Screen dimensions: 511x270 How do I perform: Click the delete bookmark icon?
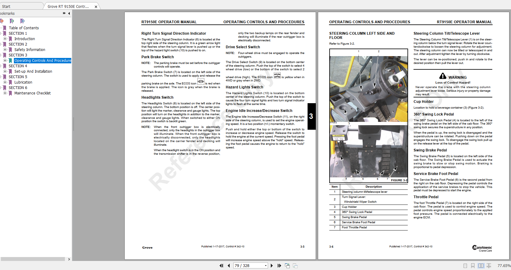click(2, 21)
